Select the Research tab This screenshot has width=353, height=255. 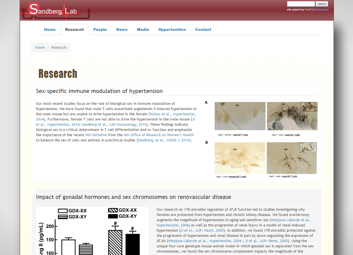(74, 29)
